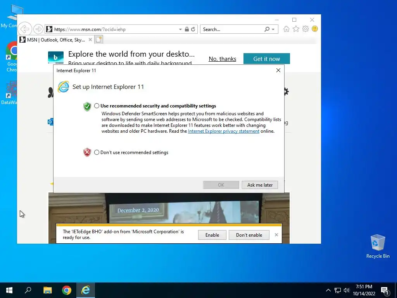Click the red shield X icon

[x=87, y=152]
